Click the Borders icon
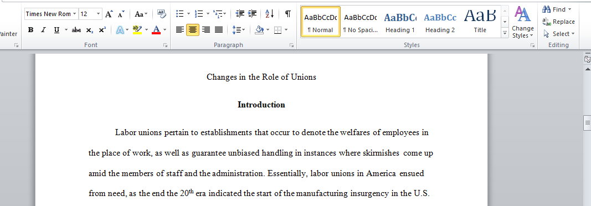 point(278,30)
